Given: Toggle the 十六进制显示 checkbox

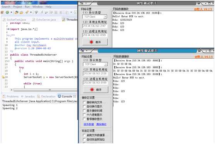Looking at the screenshot, I should (85, 115).
